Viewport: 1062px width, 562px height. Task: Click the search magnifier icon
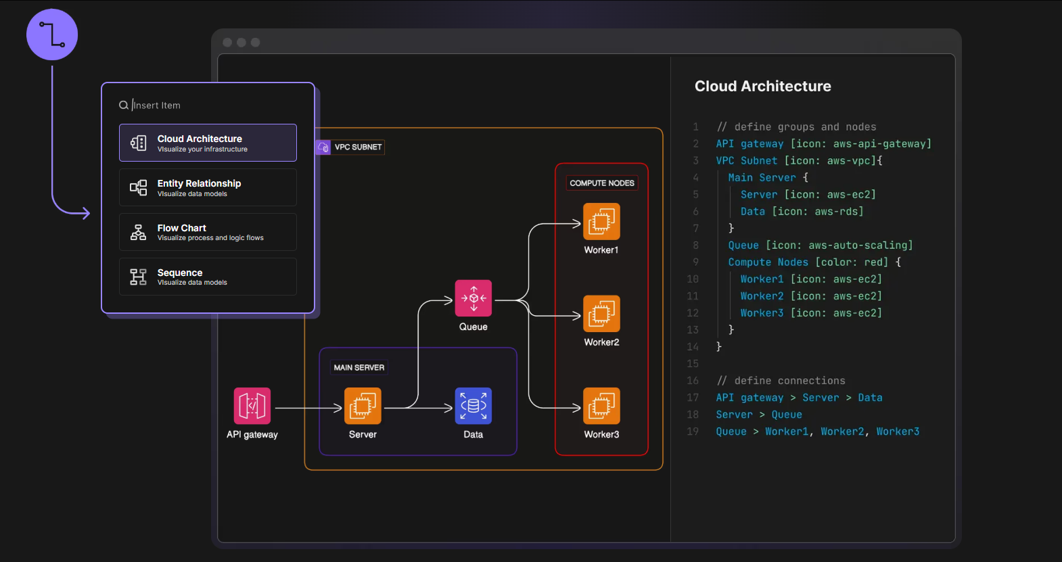[x=124, y=106]
